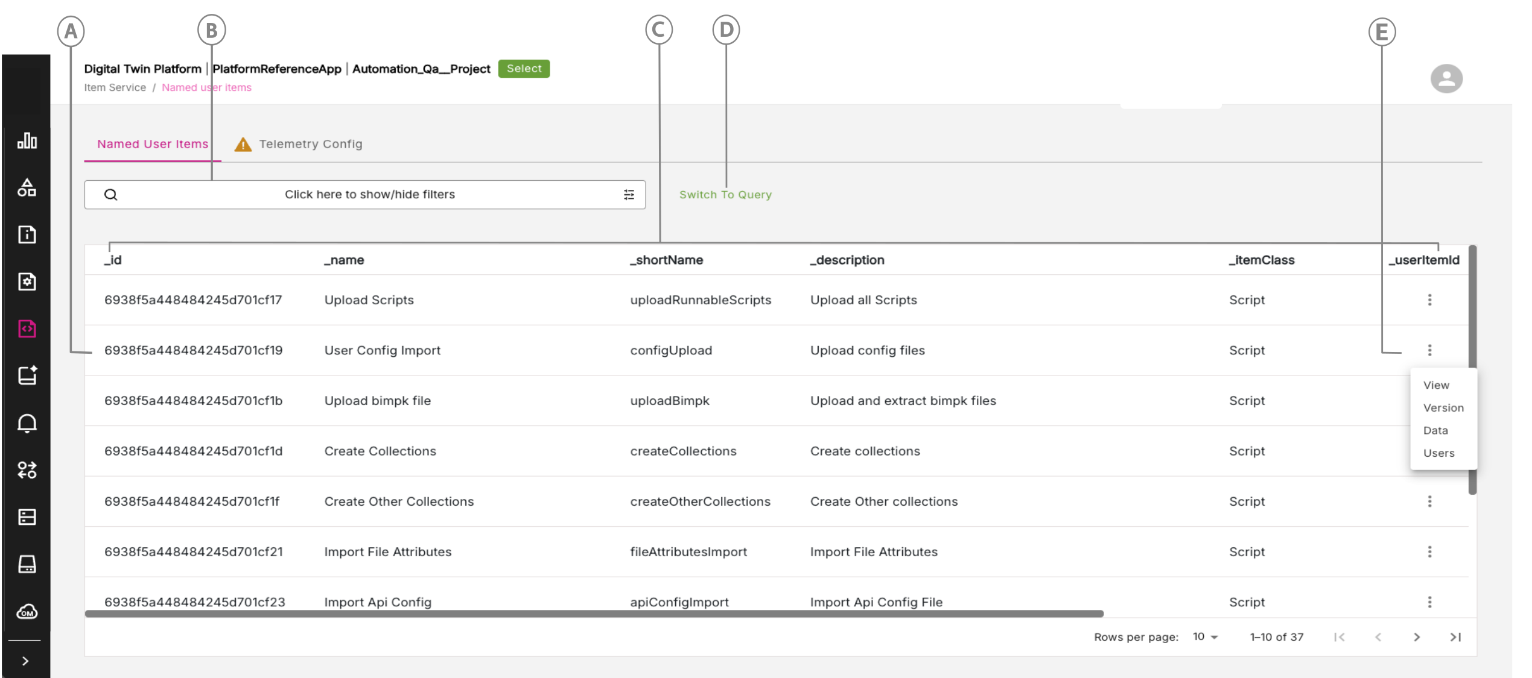
Task: Open actions menu for Import File Attributes row
Action: pyautogui.click(x=1429, y=552)
